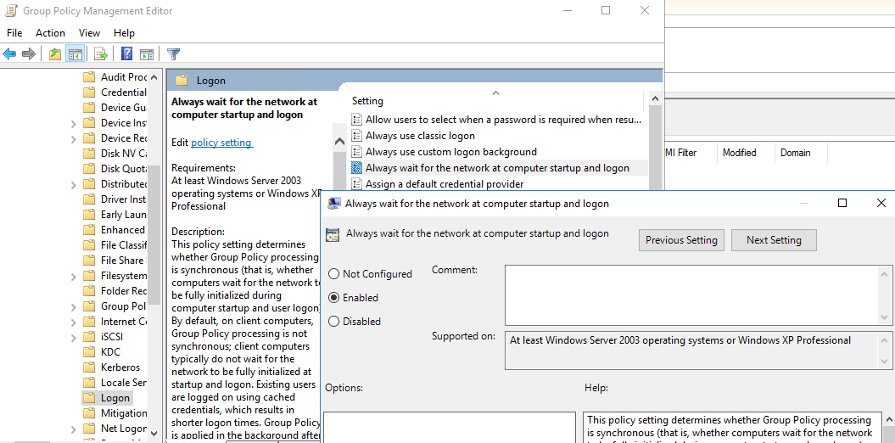Click the Always use classic logon setting icon
This screenshot has height=443, width=895.
point(357,136)
